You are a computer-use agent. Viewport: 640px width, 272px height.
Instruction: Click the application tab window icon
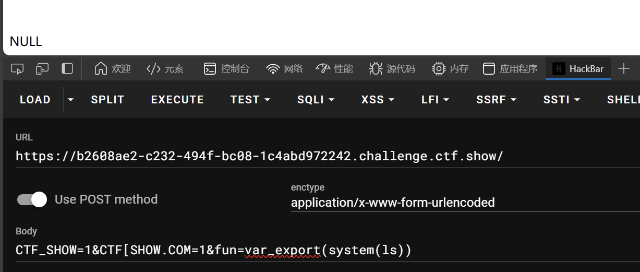tap(489, 68)
